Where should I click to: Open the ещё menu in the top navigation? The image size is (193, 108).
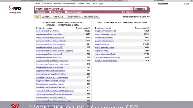click(101, 4)
